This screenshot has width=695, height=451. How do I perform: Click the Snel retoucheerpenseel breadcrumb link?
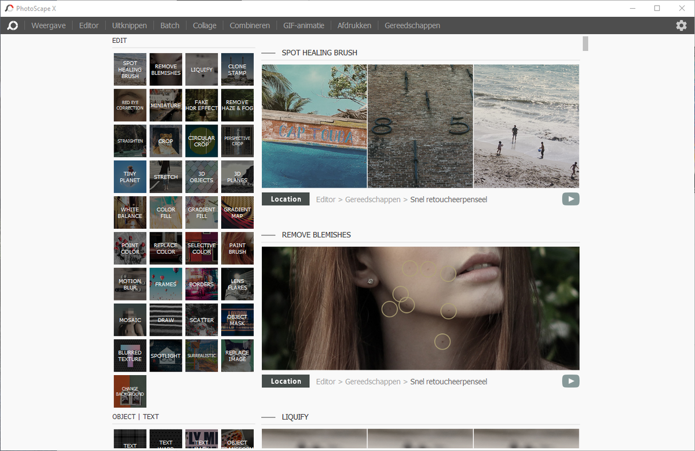coord(449,199)
